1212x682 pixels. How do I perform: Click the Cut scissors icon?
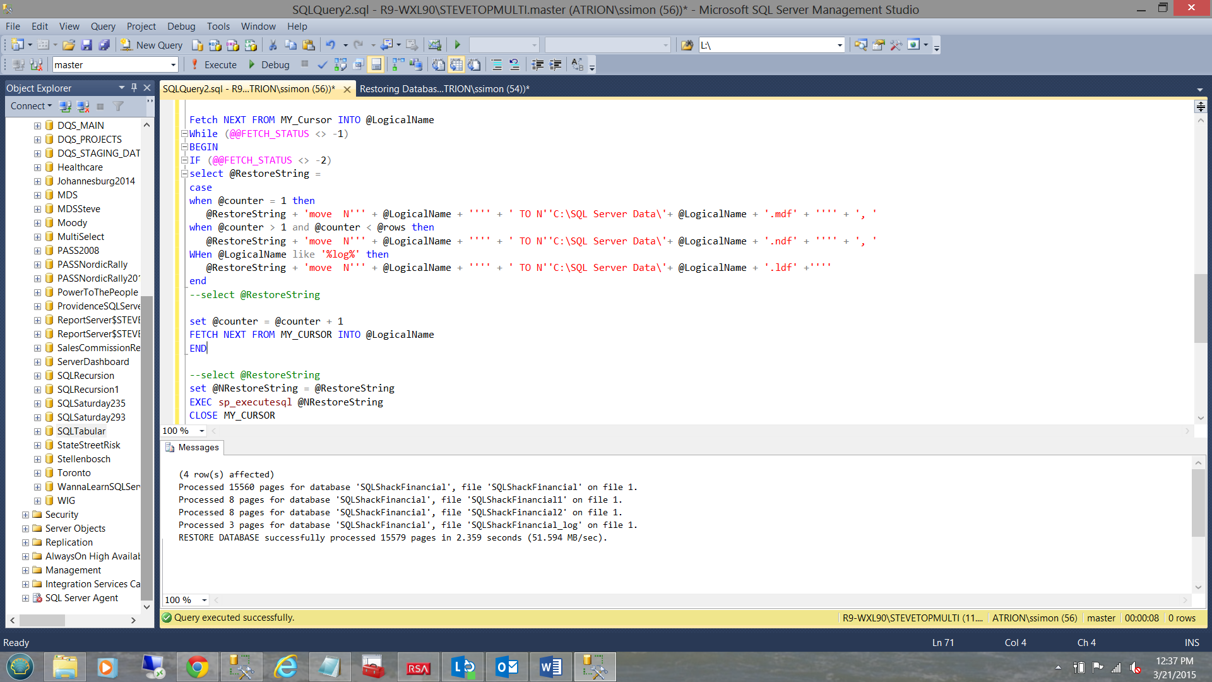[x=273, y=45]
